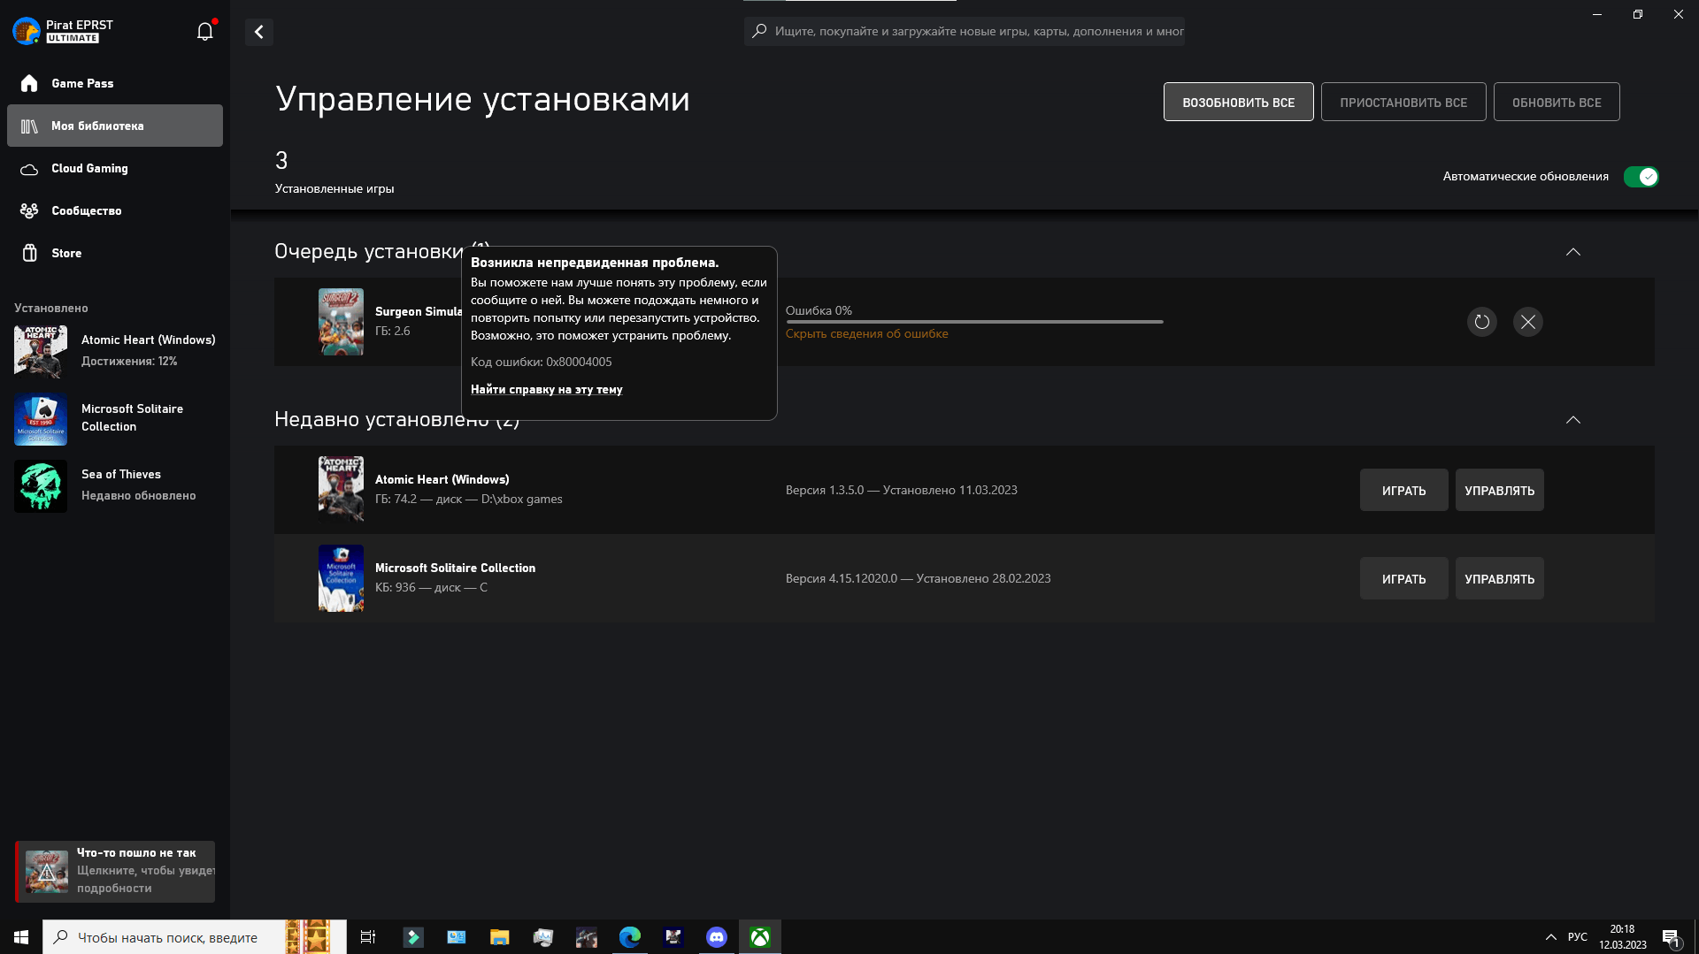Open the Windows action center notifications
The width and height of the screenshot is (1699, 954).
1671,938
